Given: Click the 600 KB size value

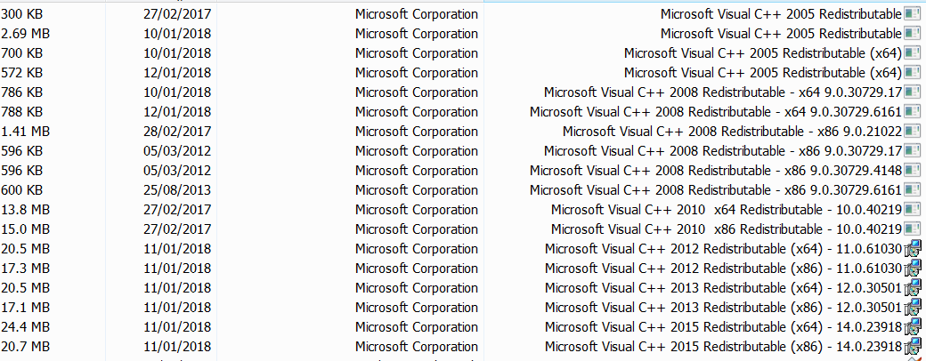Looking at the screenshot, I should [x=22, y=189].
